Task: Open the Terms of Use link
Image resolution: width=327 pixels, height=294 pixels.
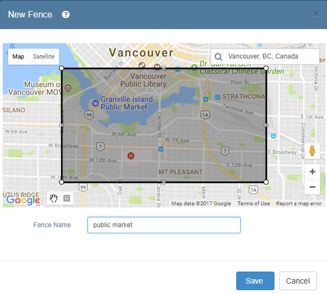Action: (254, 203)
